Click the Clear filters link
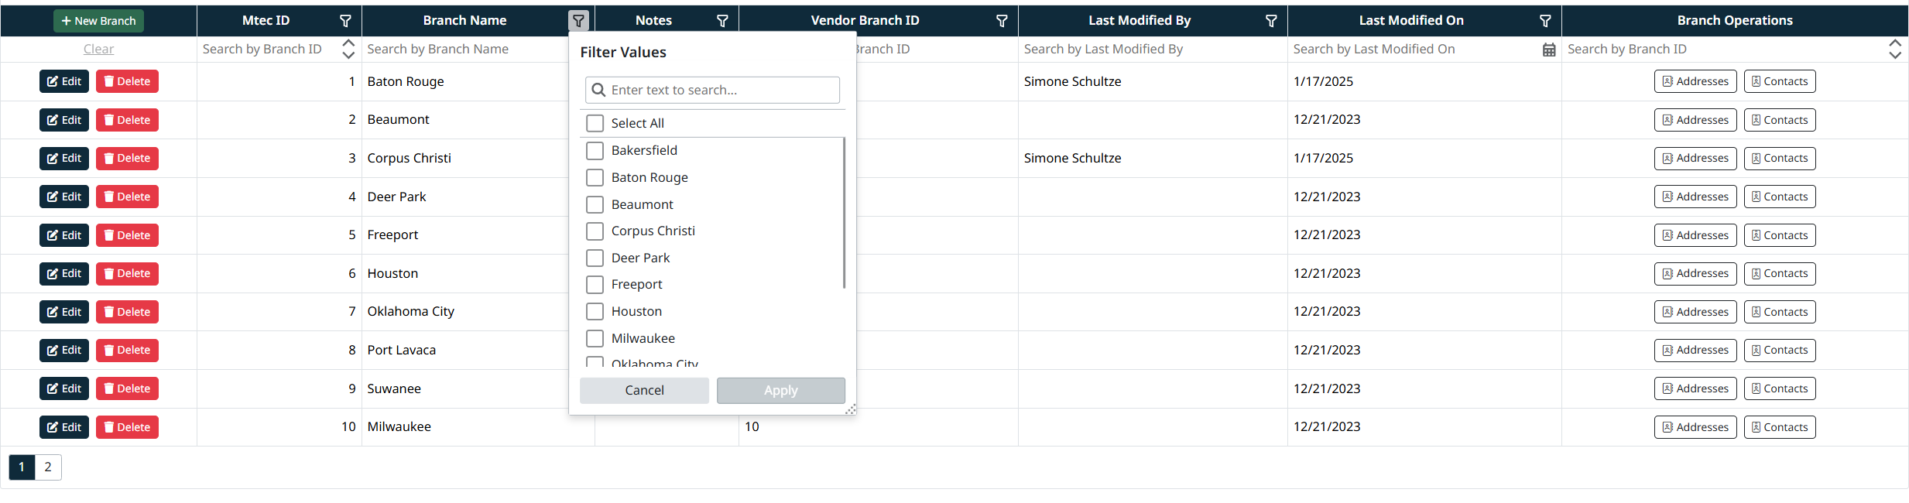Viewport: 1909px width, 503px height. 98,50
